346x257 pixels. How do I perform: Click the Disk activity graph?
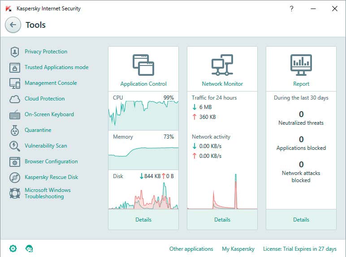(x=143, y=196)
